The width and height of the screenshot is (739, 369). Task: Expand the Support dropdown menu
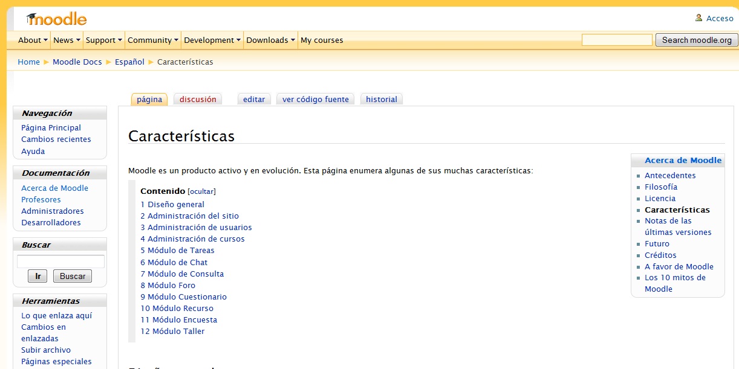pos(103,40)
